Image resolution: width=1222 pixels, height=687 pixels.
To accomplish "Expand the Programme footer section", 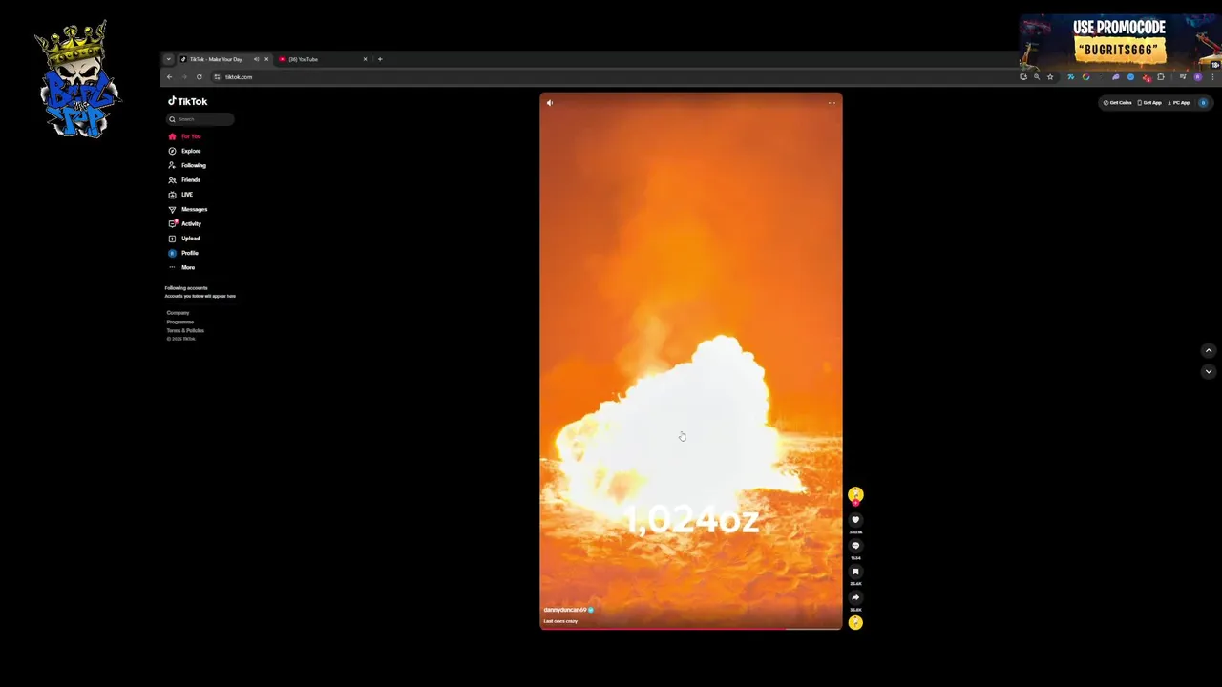I will (x=179, y=322).
